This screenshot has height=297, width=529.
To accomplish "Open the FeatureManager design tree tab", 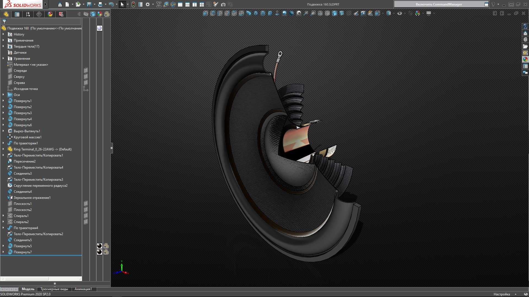I will tap(6, 14).
